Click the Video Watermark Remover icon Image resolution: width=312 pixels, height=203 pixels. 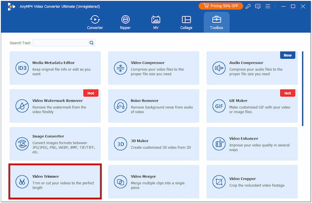(22, 106)
